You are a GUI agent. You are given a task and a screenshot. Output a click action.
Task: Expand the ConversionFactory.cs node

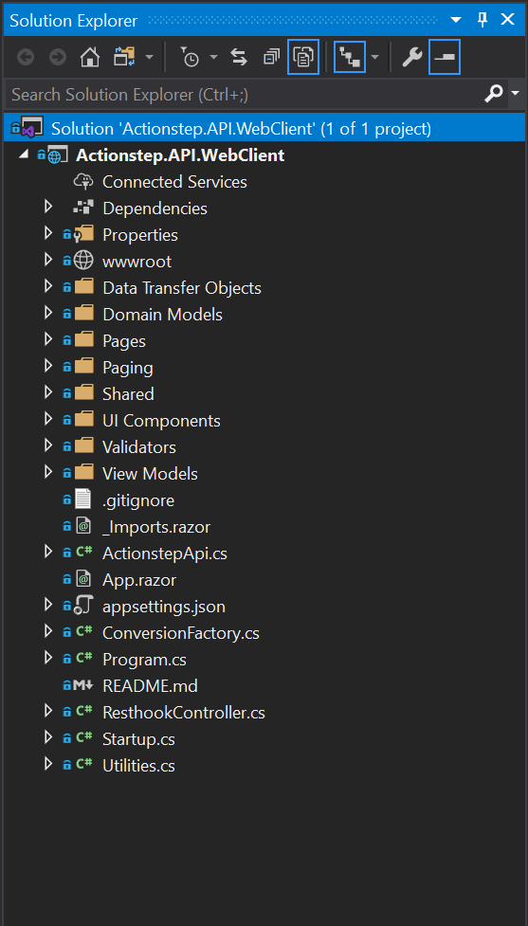point(48,633)
